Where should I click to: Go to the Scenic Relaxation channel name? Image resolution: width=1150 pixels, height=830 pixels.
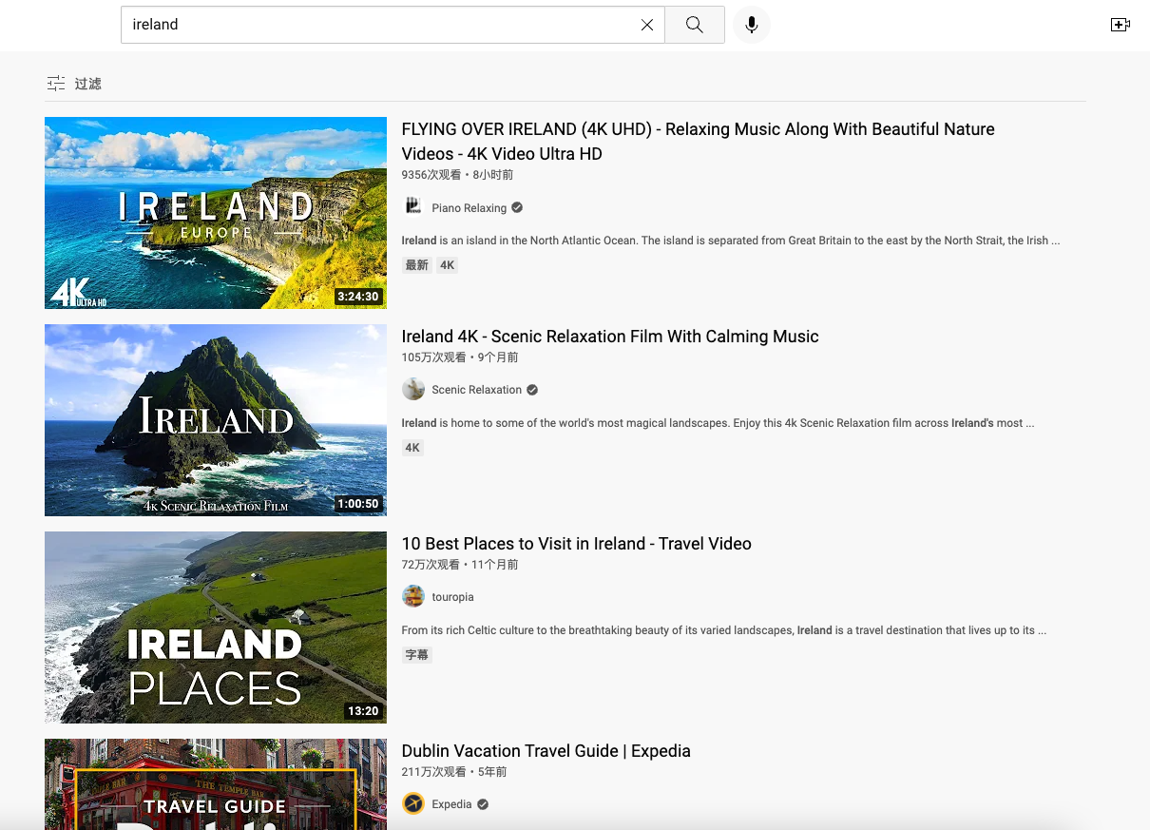point(477,390)
